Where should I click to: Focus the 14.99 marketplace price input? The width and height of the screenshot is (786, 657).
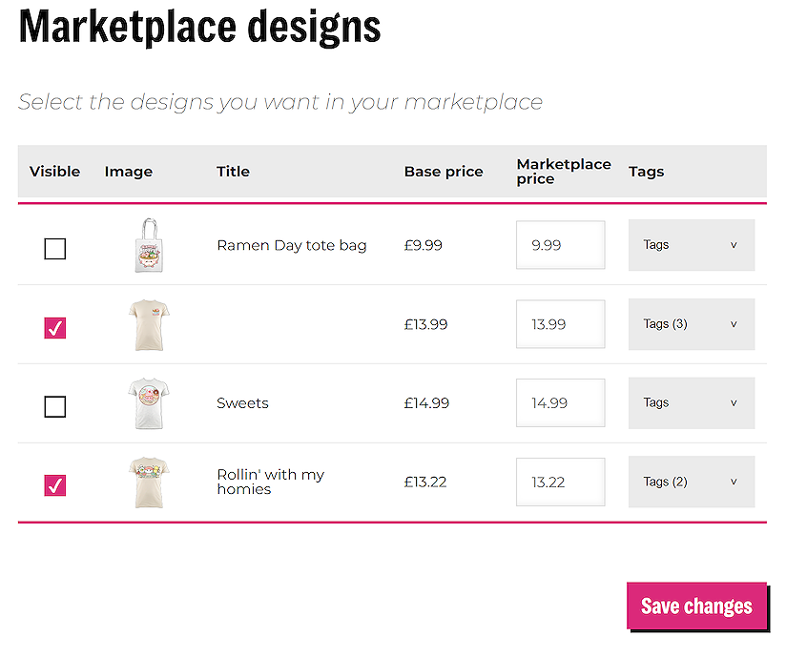(x=560, y=403)
